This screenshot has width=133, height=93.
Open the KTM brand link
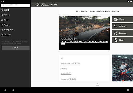point(62,58)
